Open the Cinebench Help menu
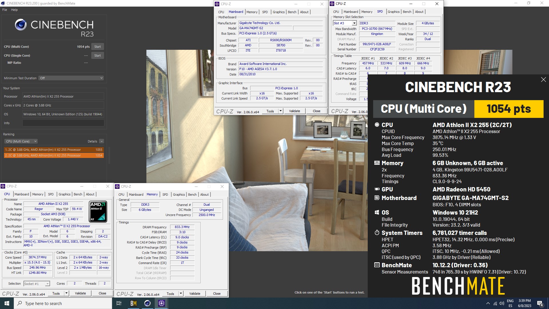 14,10
